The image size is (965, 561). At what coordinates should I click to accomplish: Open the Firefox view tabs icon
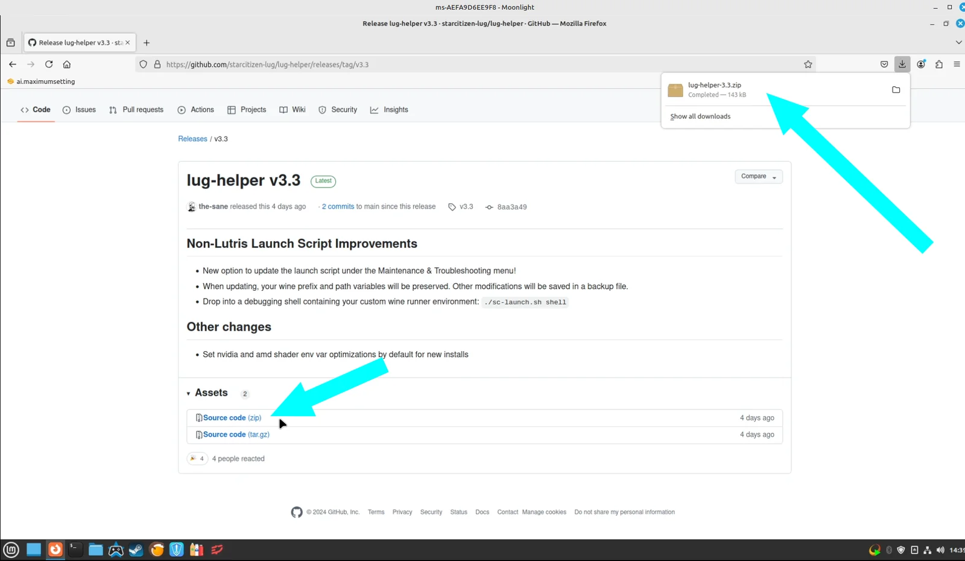coord(10,43)
